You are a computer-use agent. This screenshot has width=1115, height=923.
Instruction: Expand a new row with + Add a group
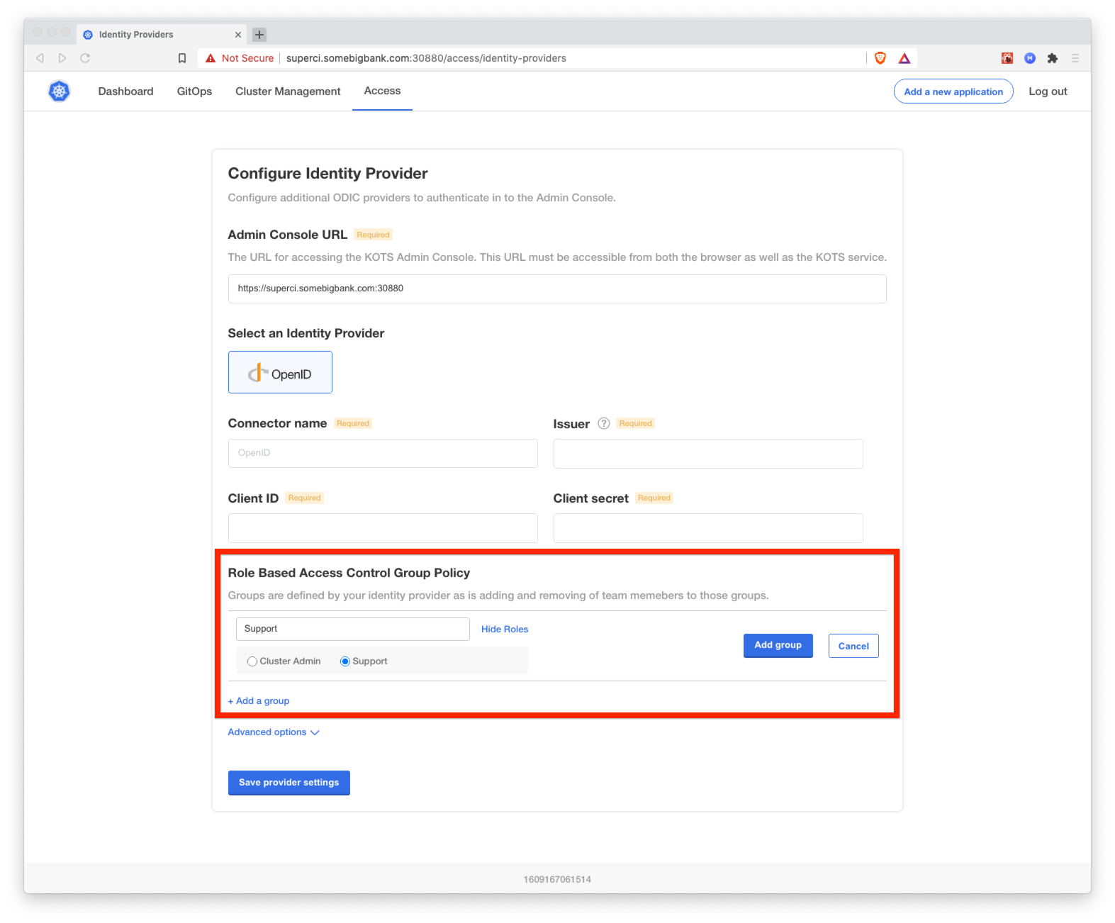pos(259,701)
